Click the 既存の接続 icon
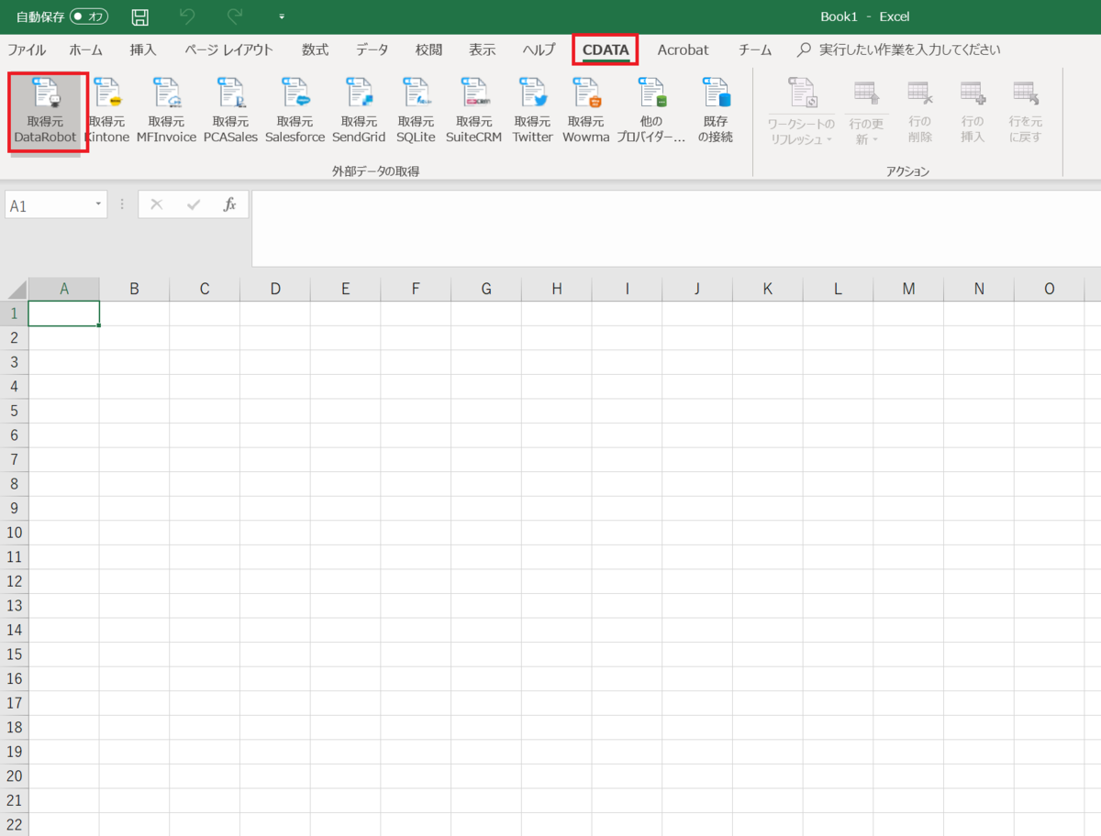This screenshot has width=1101, height=836. click(x=715, y=110)
